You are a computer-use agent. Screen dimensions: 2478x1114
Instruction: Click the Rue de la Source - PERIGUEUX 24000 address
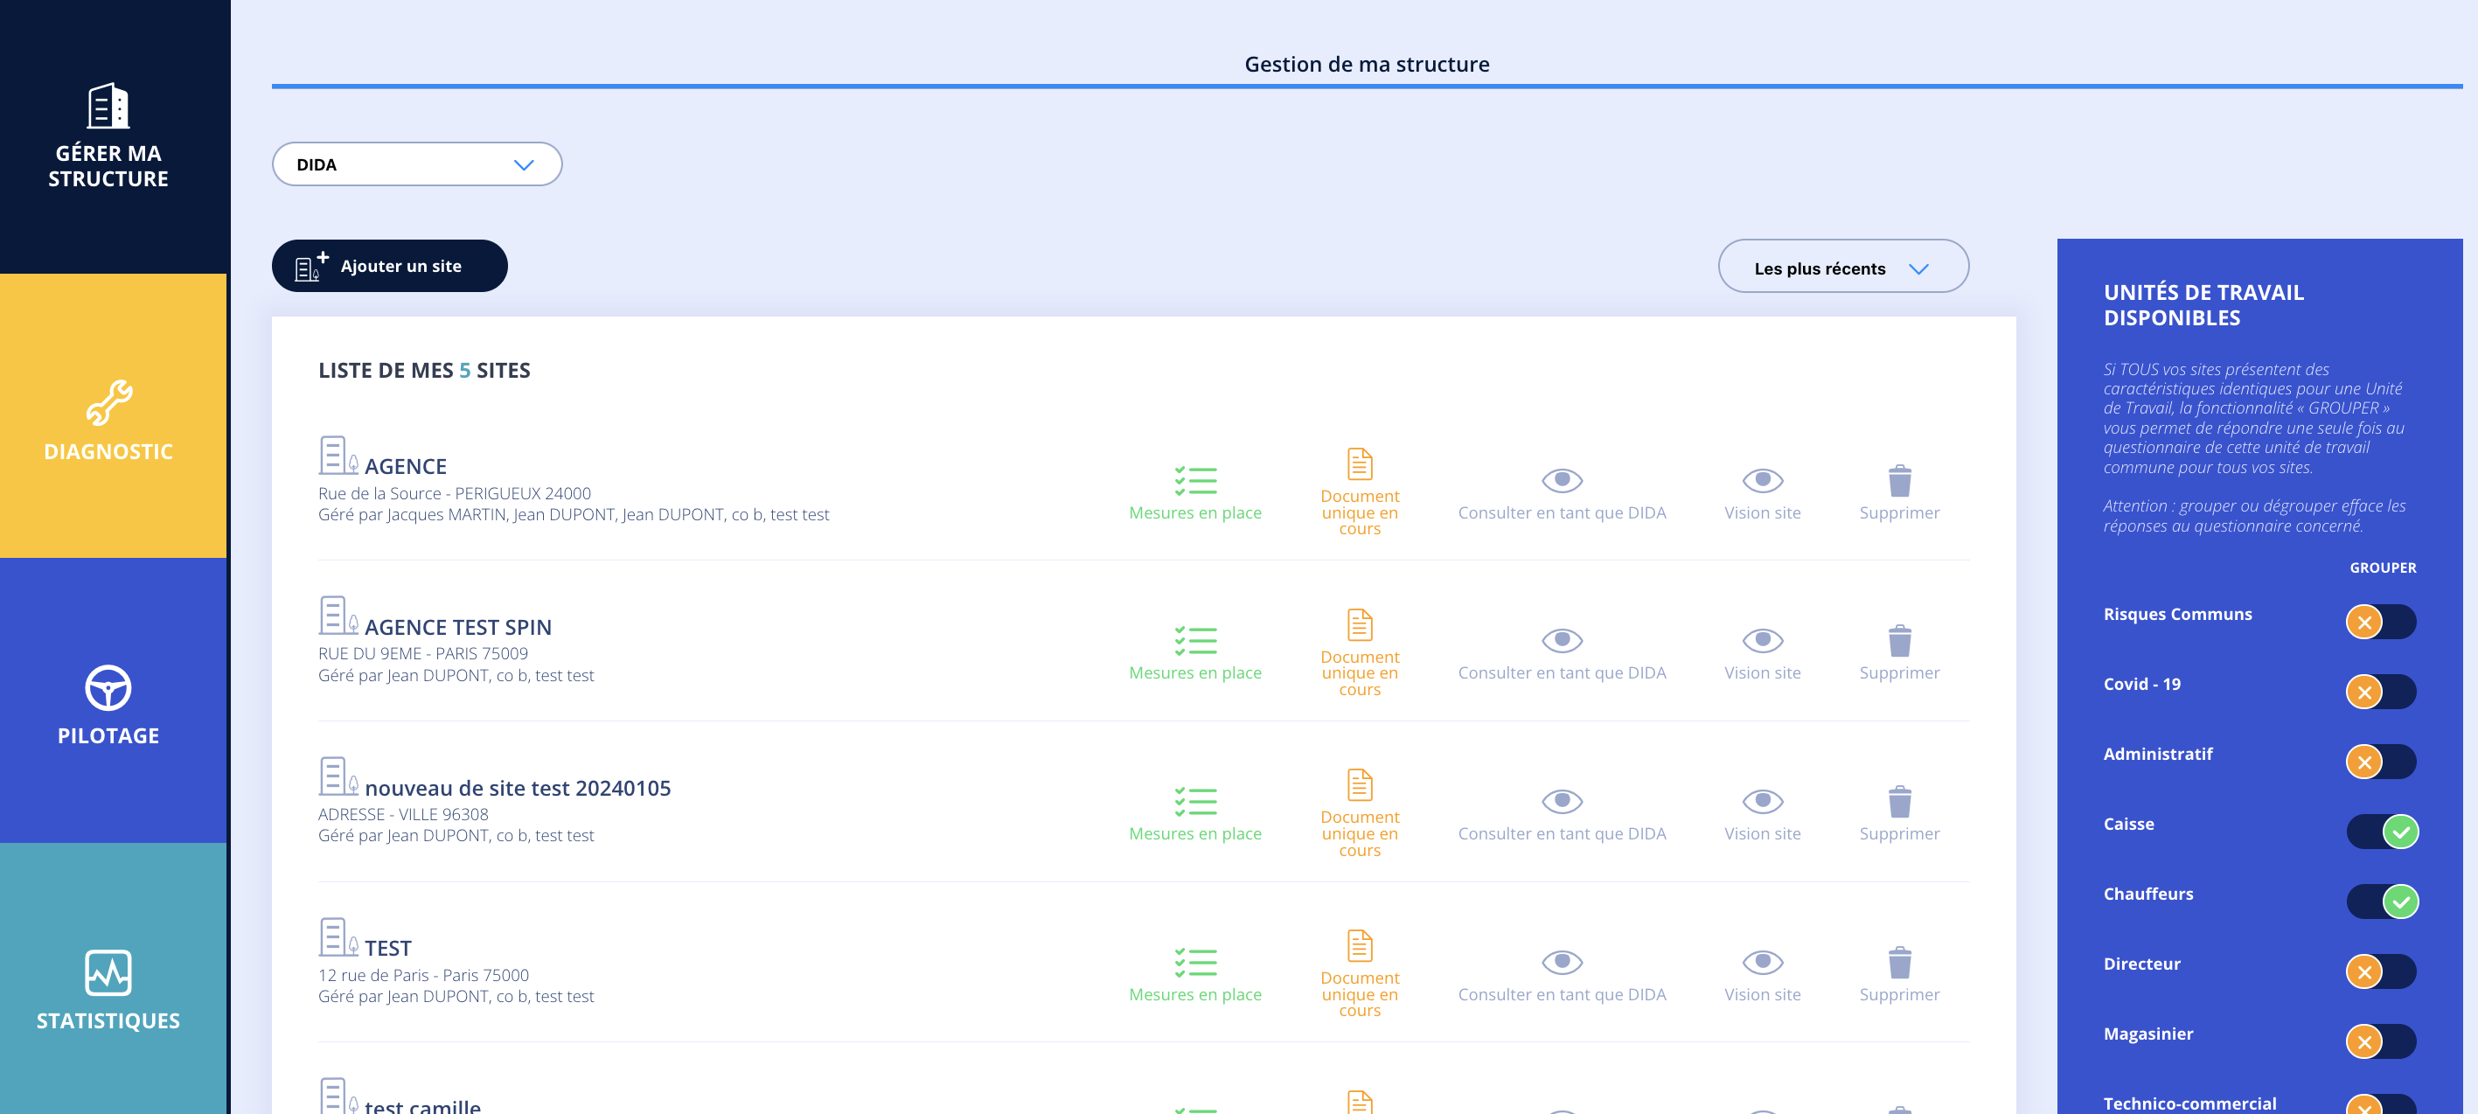[x=454, y=493]
